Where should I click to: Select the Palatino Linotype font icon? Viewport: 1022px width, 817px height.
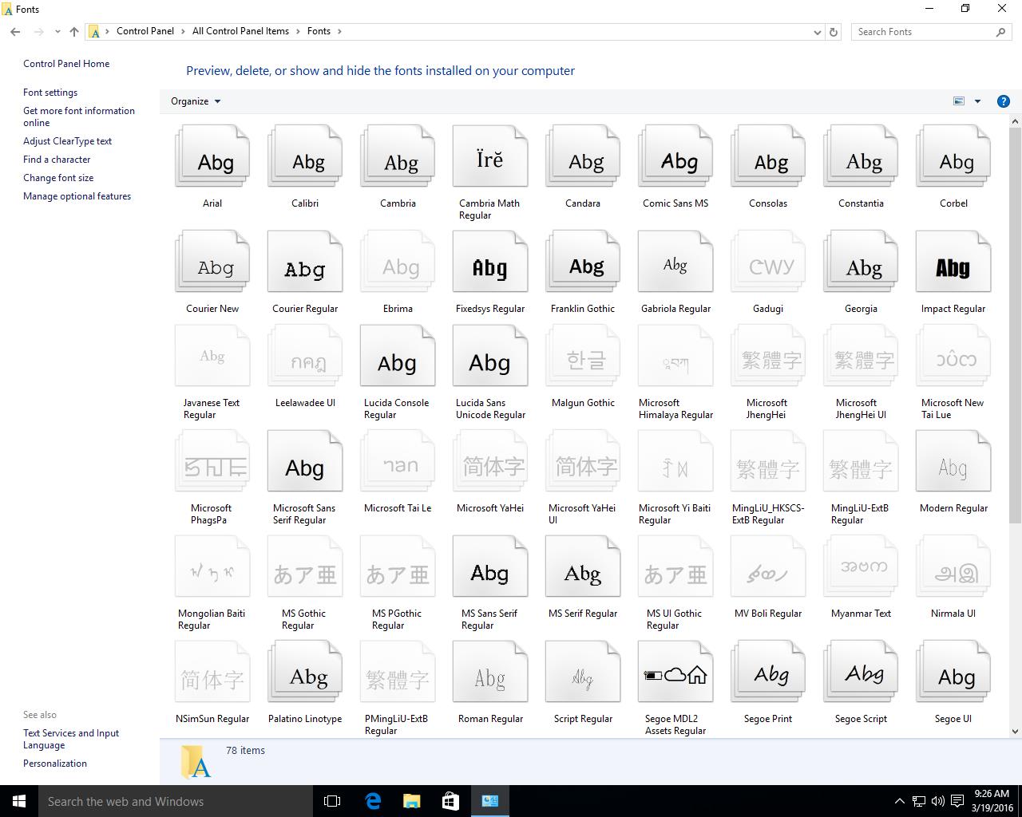(305, 672)
